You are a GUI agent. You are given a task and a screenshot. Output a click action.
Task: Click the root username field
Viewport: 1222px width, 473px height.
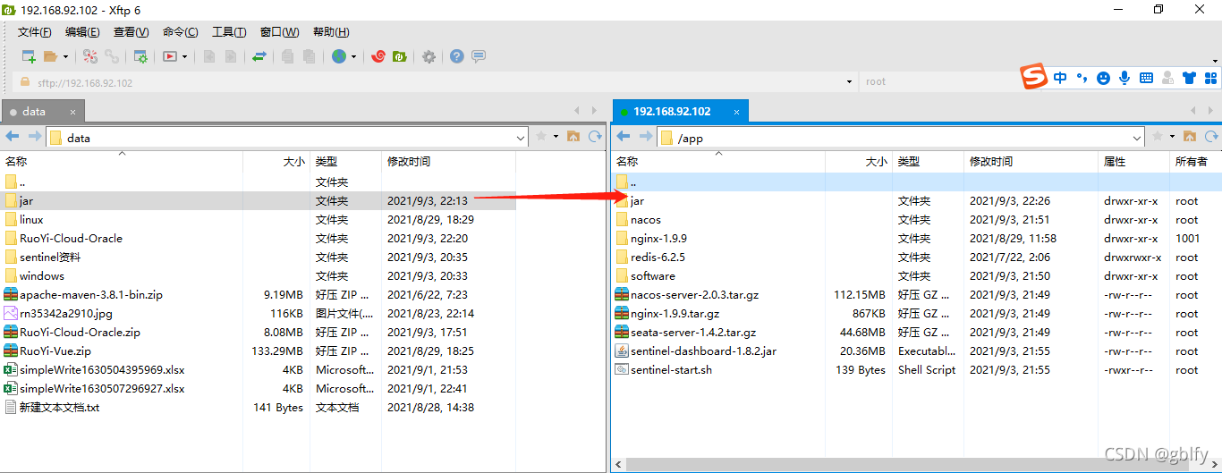939,81
